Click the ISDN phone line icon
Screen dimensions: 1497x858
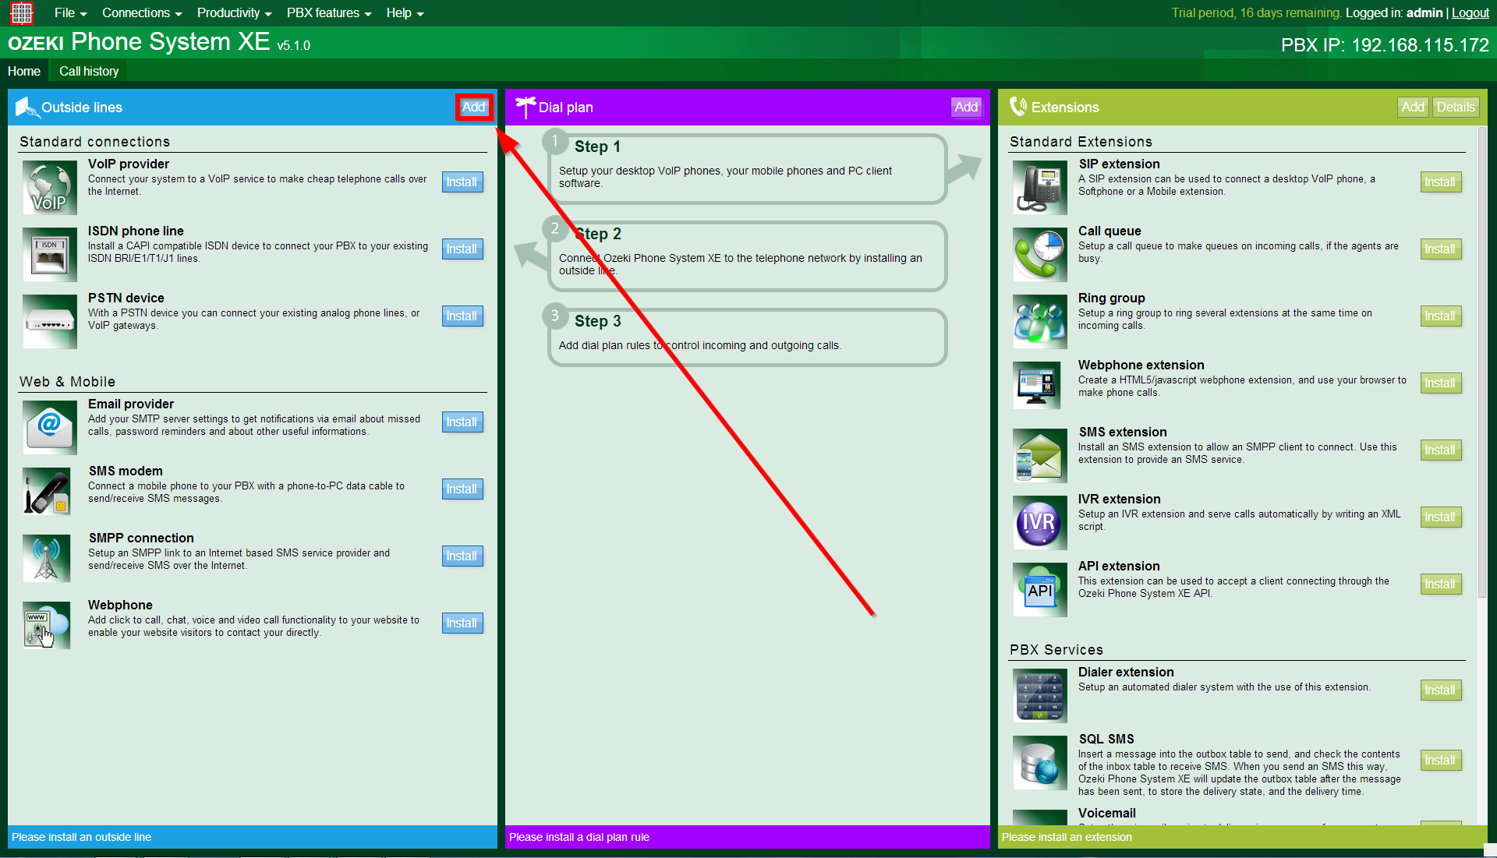coord(50,255)
